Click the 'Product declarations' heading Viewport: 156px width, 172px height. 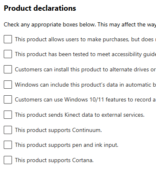coord(40,8)
